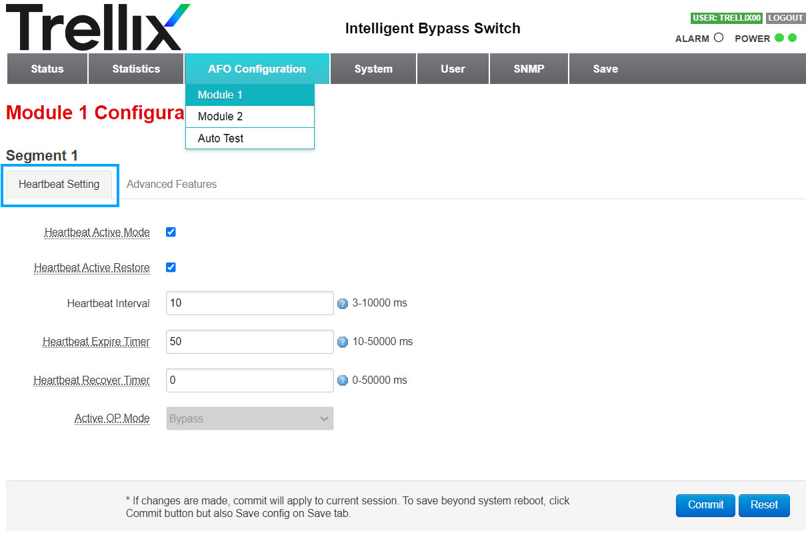Click the Reset button

pyautogui.click(x=764, y=505)
